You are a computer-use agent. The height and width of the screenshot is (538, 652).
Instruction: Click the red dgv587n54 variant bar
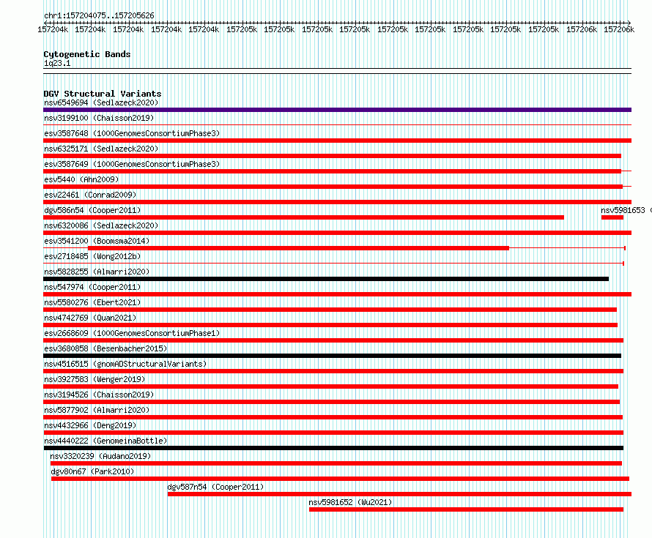[x=399, y=494]
